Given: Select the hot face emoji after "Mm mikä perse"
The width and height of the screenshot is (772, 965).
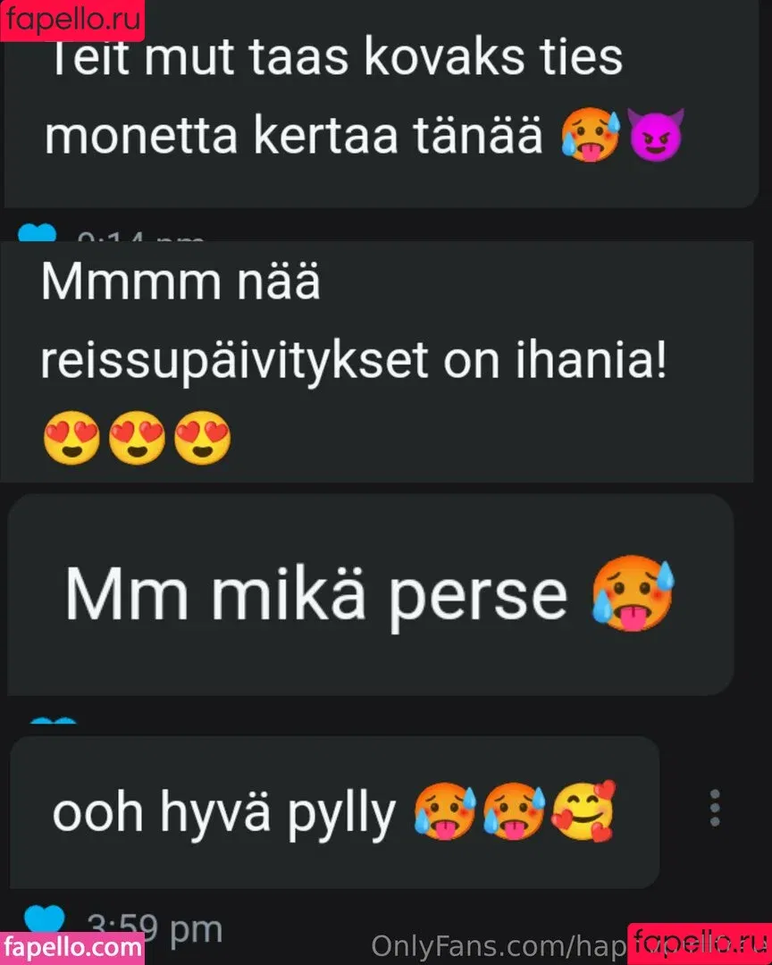Looking at the screenshot, I should pyautogui.click(x=634, y=593).
